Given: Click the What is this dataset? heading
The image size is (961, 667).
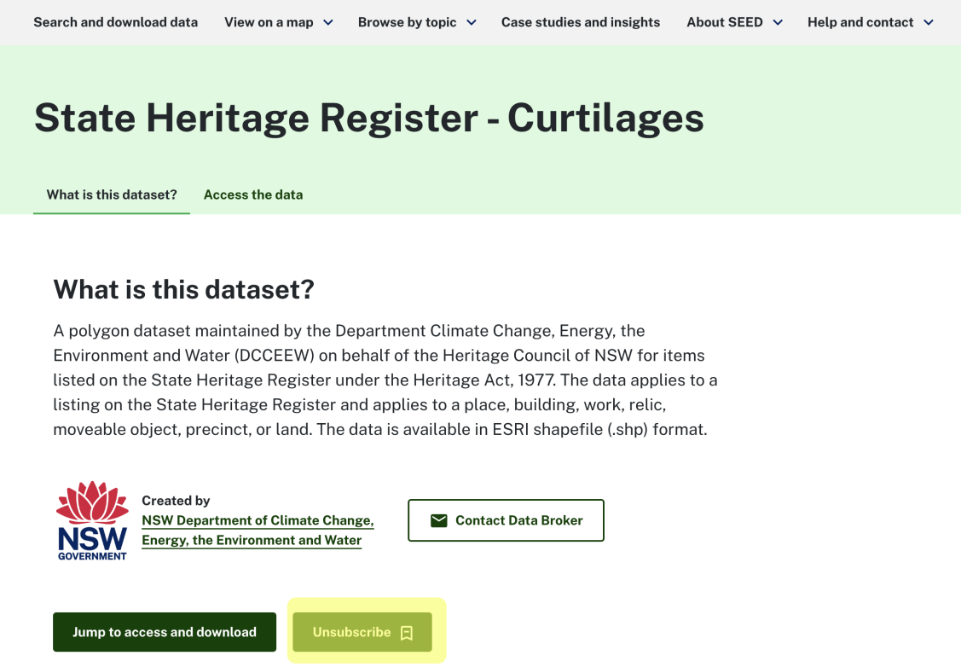Looking at the screenshot, I should (183, 289).
